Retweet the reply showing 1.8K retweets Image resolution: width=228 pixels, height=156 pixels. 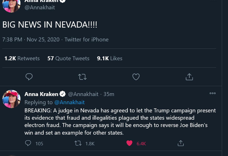(78, 143)
